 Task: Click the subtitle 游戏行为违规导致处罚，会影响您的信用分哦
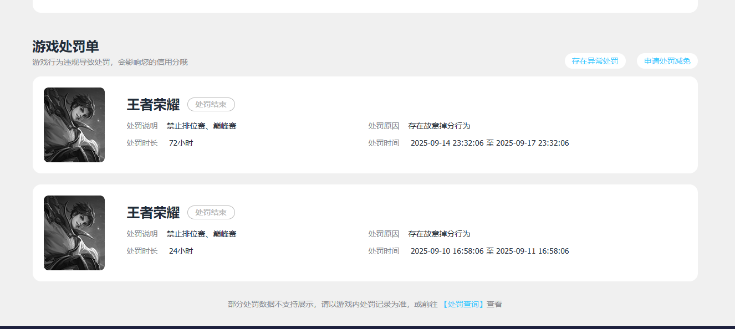[110, 62]
